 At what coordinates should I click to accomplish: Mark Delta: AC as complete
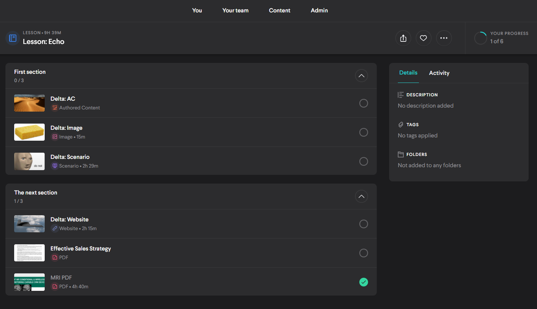(363, 103)
